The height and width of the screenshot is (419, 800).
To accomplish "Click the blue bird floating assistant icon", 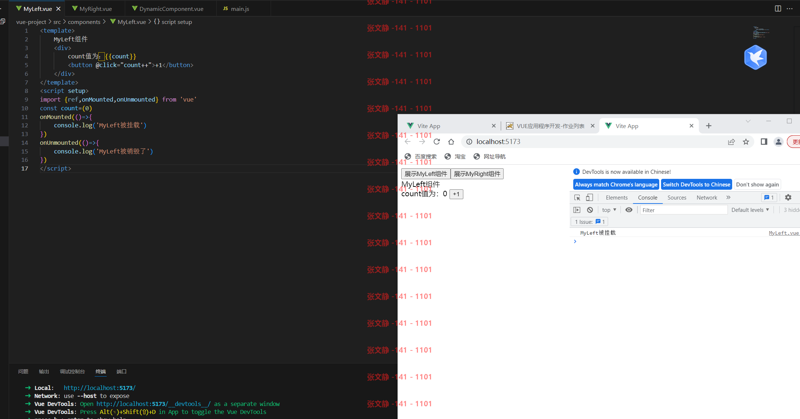I will (x=755, y=57).
